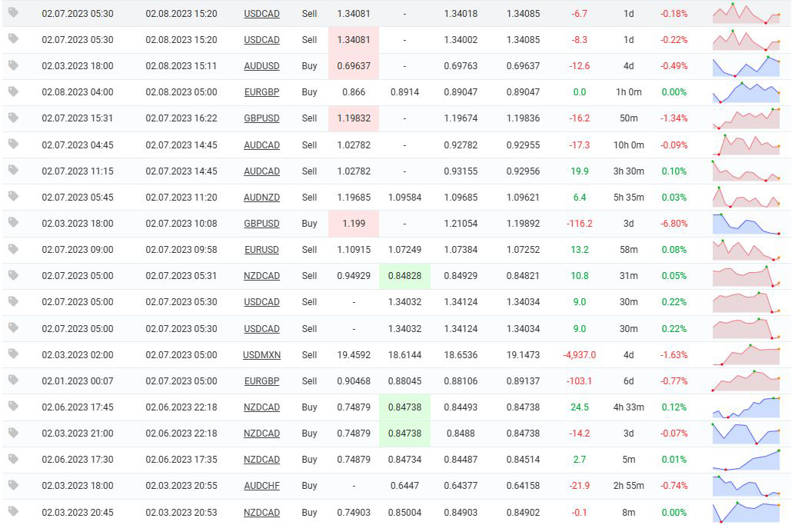Viewport: 795px width, 525px height.
Task: Click the 1.21054 open price value
Action: 461,224
